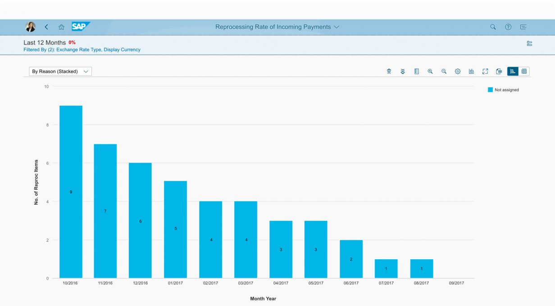Click the drill up double-chevron icon
Image resolution: width=555 pixels, height=306 pixels.
tap(389, 72)
